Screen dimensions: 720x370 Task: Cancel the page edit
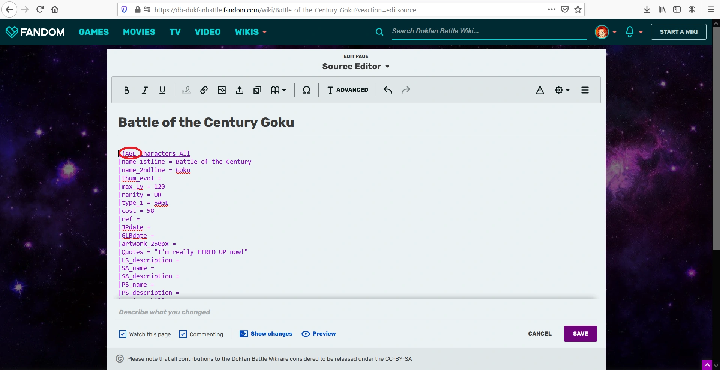point(540,334)
